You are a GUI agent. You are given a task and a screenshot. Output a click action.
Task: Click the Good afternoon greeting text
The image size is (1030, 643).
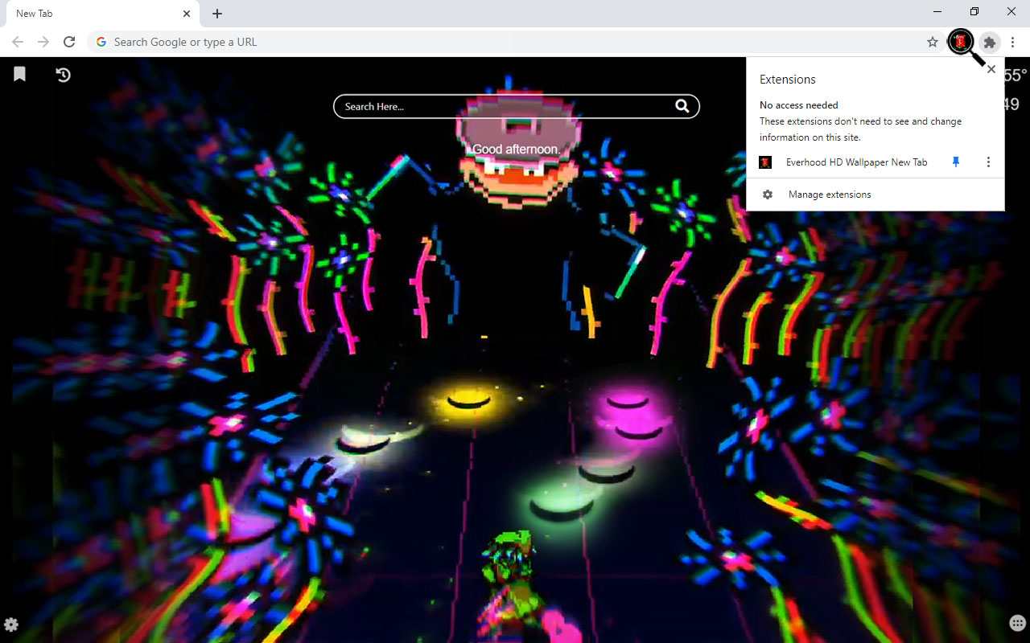click(516, 149)
